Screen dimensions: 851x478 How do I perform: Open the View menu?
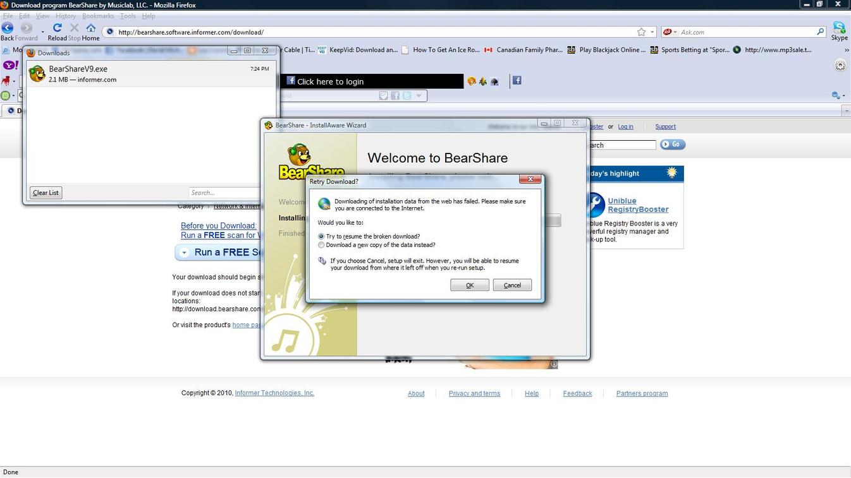click(x=42, y=16)
